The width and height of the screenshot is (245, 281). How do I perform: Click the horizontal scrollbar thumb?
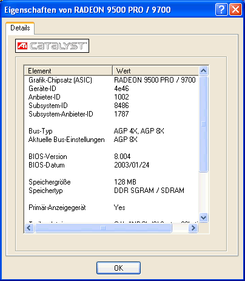click(103, 228)
